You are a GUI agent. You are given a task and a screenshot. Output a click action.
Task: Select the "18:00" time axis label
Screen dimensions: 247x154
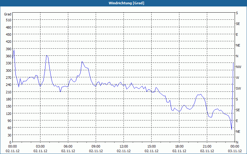(179, 147)
